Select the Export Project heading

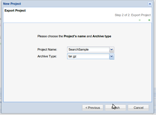tap(15, 10)
